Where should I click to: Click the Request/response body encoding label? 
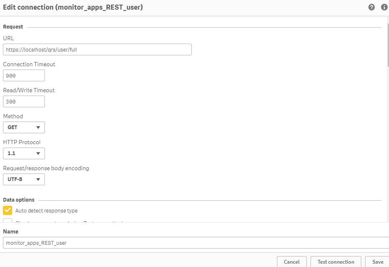point(46,168)
